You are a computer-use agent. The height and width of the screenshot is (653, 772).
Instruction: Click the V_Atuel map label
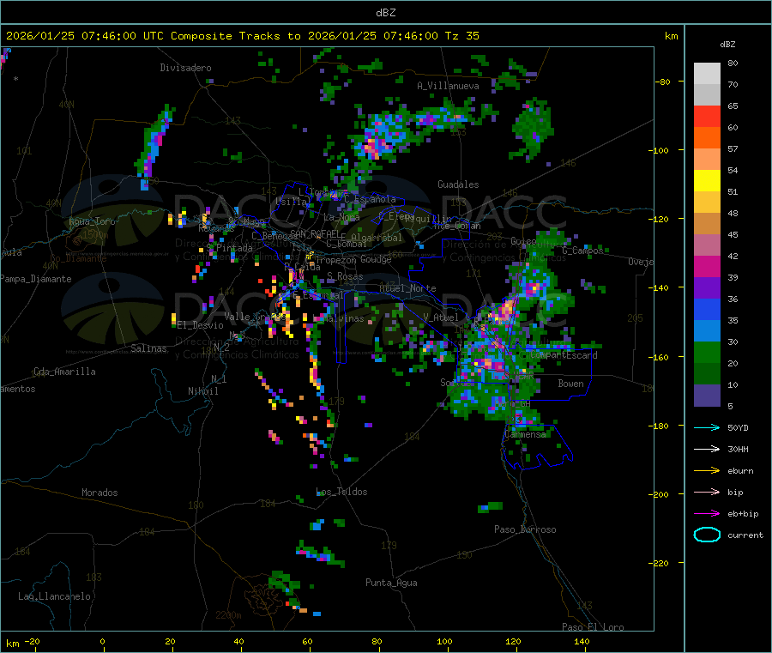(x=441, y=317)
